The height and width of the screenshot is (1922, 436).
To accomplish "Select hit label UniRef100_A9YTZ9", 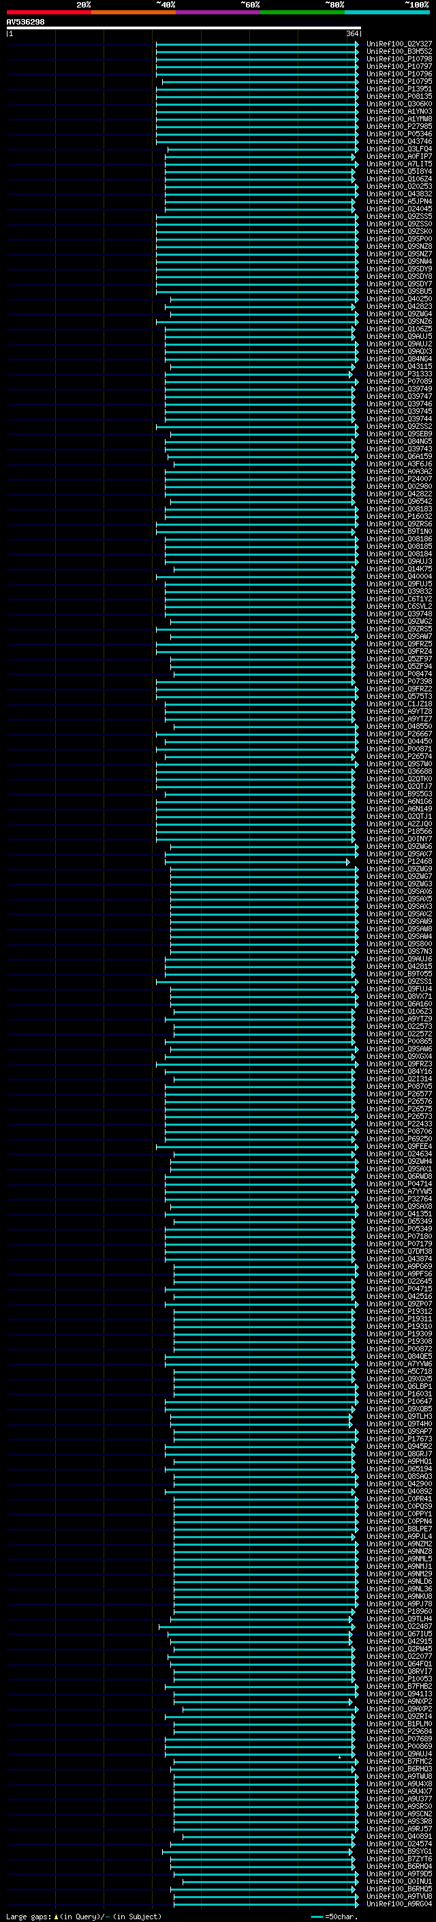I will coord(399,1019).
